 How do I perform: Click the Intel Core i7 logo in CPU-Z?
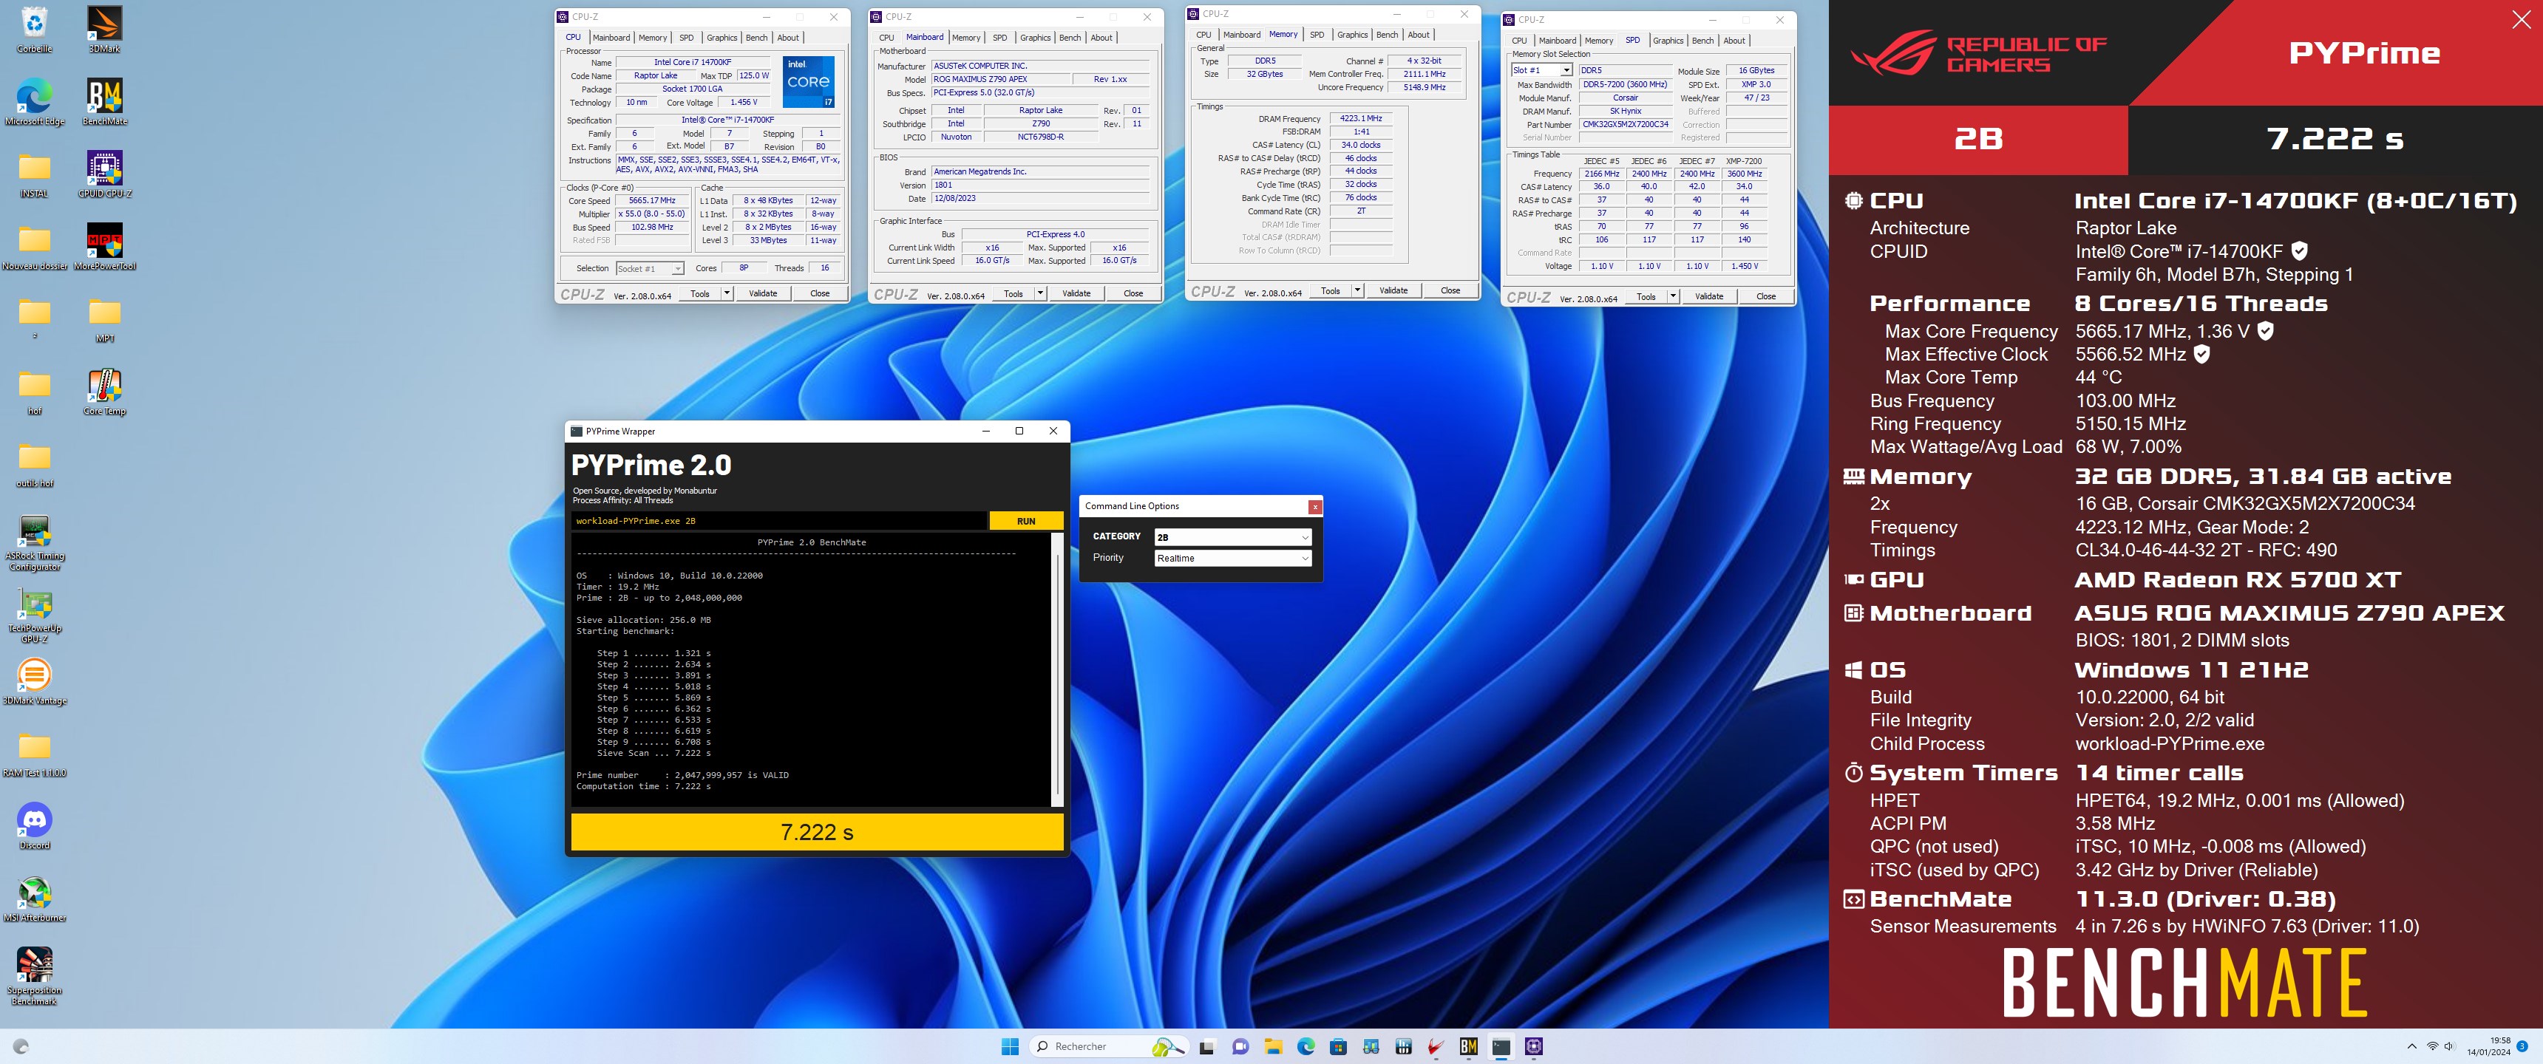(809, 81)
